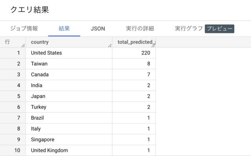Click resize handle of total_predicted column
Image resolution: width=251 pixels, height=156 pixels.
pos(153,45)
